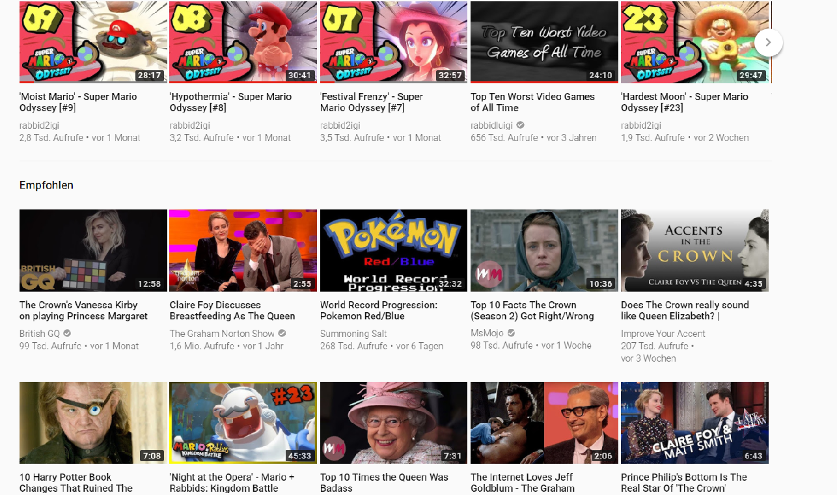Open Claire Foy & Matt Smith Late Show thumbnail
This screenshot has height=495, width=837.
click(x=694, y=423)
